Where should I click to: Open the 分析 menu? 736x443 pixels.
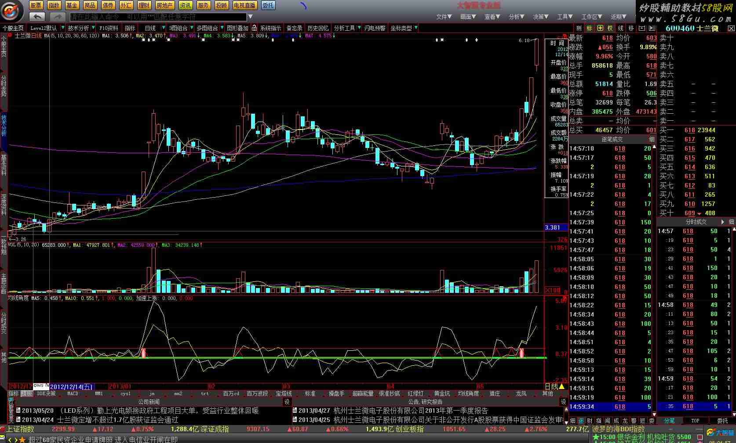point(516,17)
